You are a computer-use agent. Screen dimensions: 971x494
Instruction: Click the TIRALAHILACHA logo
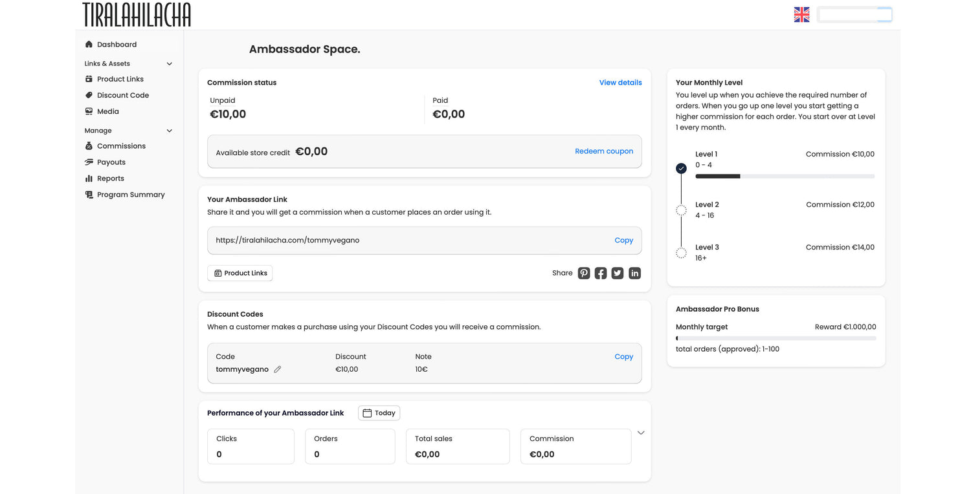point(137,15)
